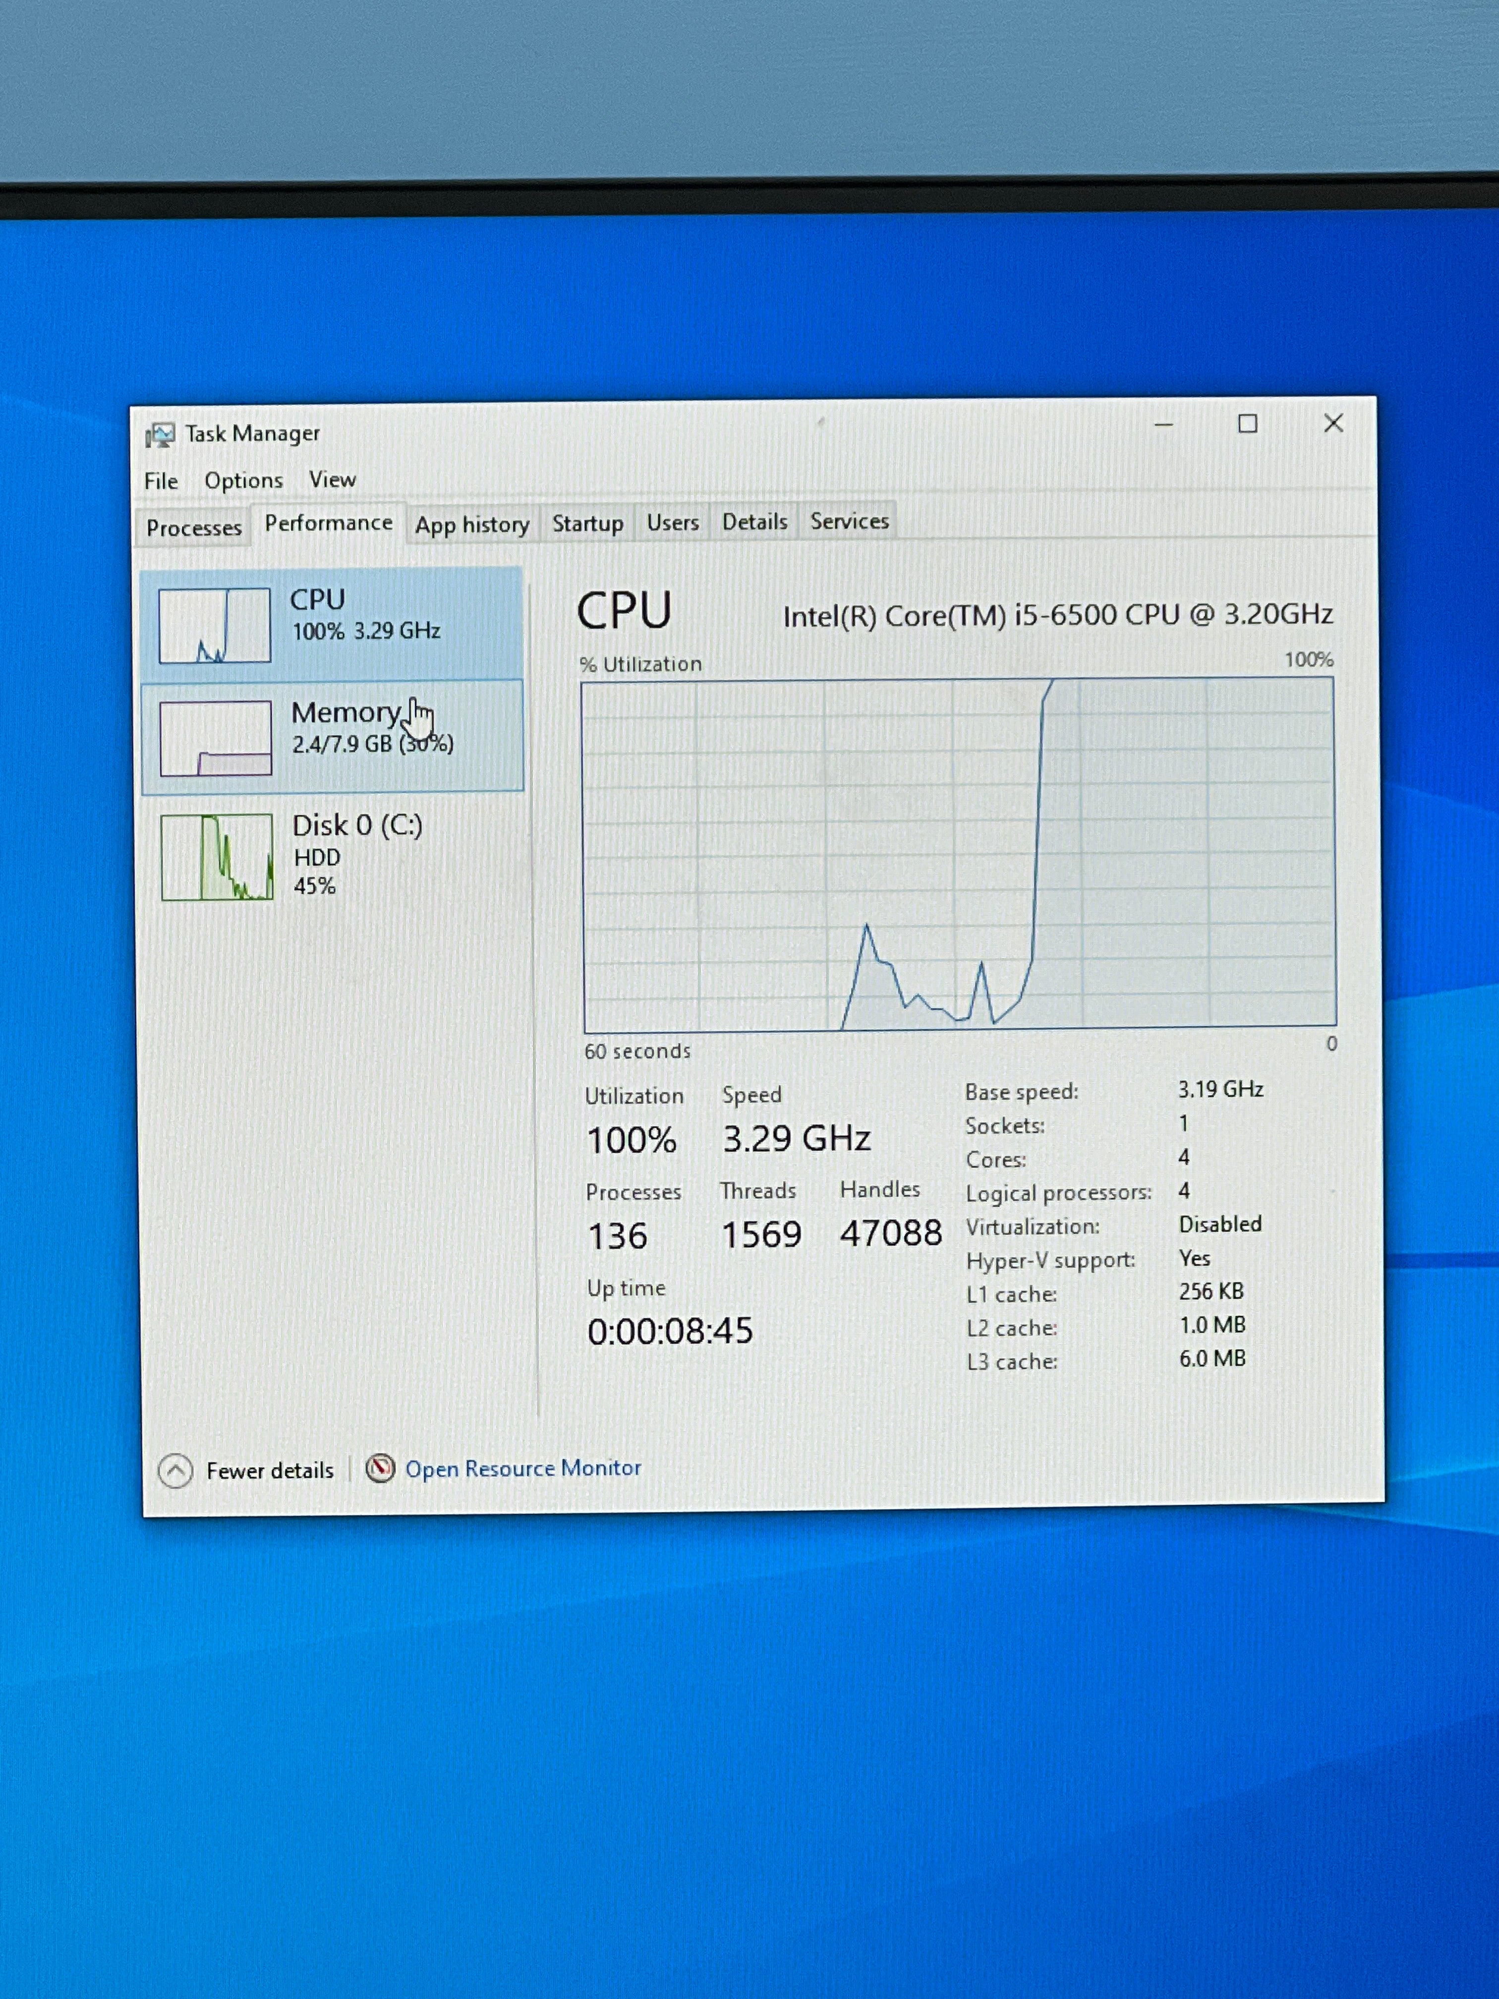This screenshot has height=1999, width=1499.
Task: Click the up time value 0:00:08:45
Action: pos(670,1331)
